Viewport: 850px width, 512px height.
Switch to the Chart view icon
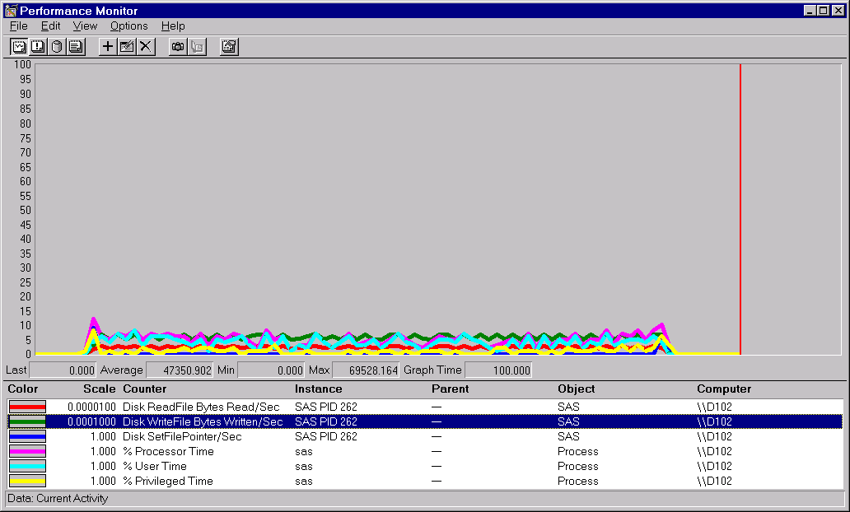pyautogui.click(x=18, y=46)
